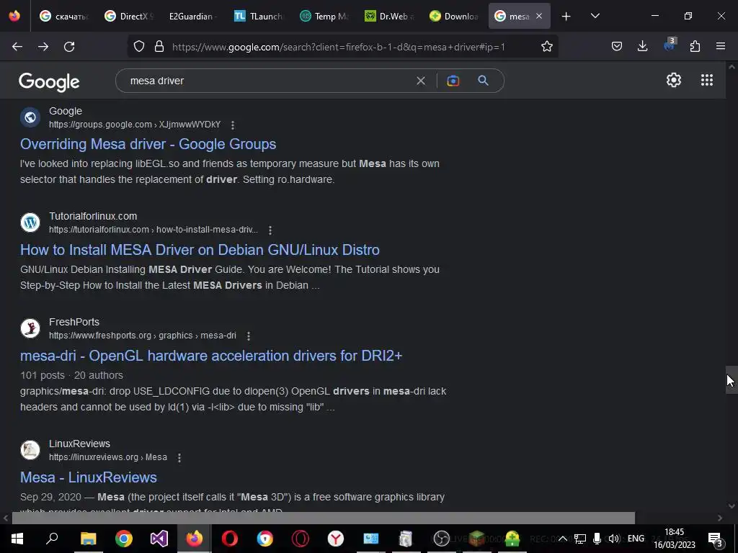
Task: Open Overriding Mesa driver - Google Groups
Action: tap(148, 144)
